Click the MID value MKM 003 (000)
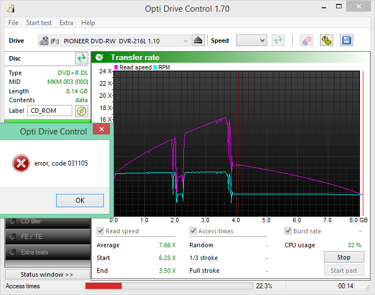This screenshot has width=375, height=295. click(68, 82)
